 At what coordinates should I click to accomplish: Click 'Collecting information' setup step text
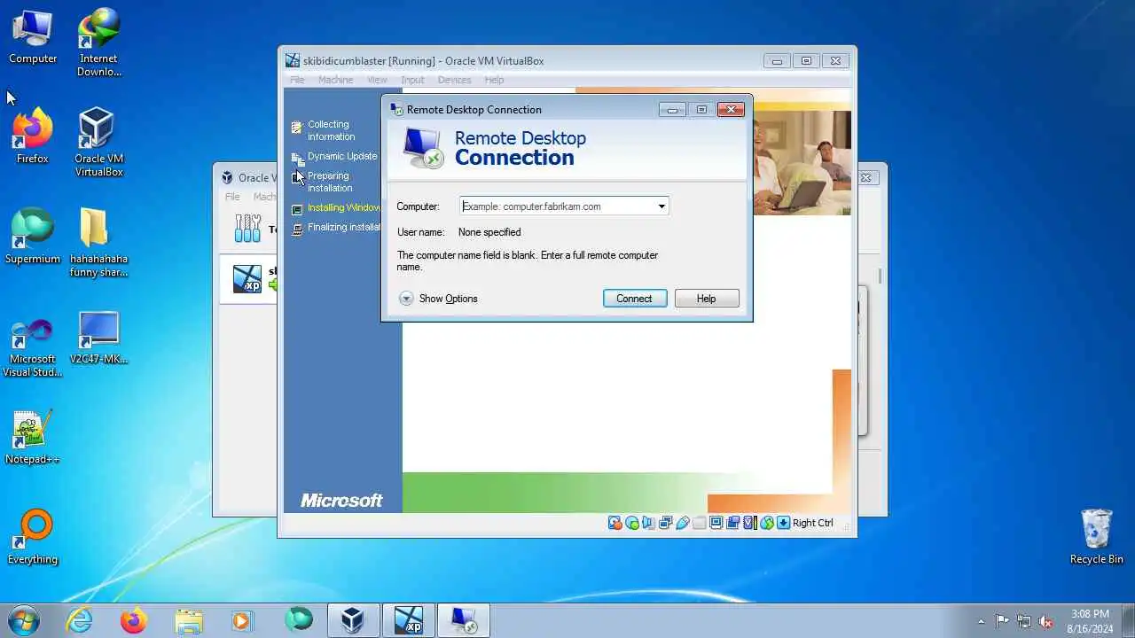click(x=331, y=130)
